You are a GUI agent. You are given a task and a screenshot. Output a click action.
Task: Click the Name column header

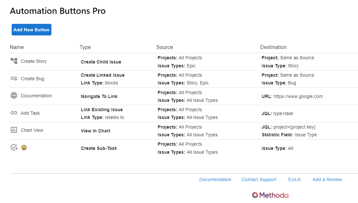click(17, 47)
